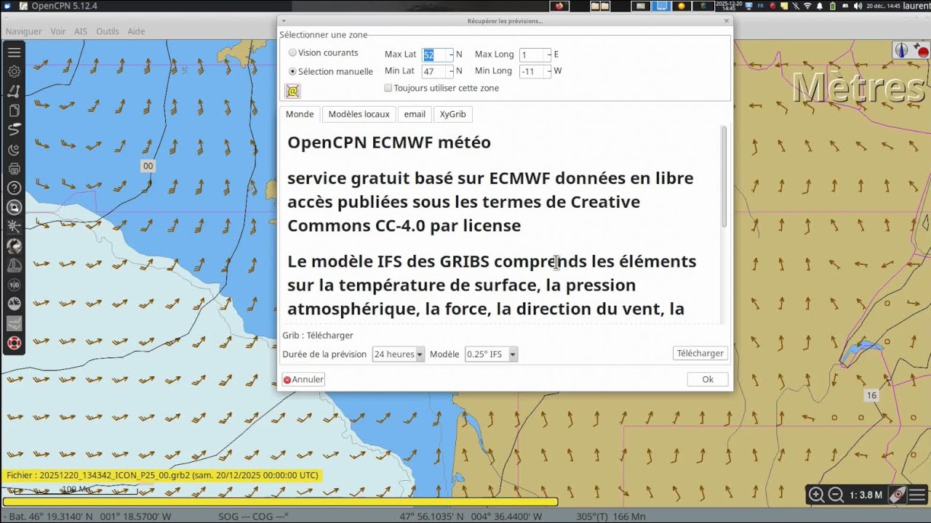Switch to the XyGrib tab
Image resolution: width=931 pixels, height=523 pixels.
click(x=452, y=114)
